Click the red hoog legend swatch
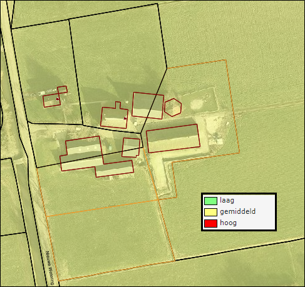Viewport: 305px width, 287px height. [210, 223]
